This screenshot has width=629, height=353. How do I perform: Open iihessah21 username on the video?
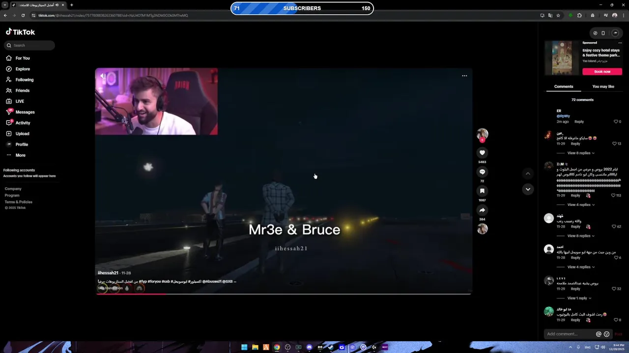(108, 273)
